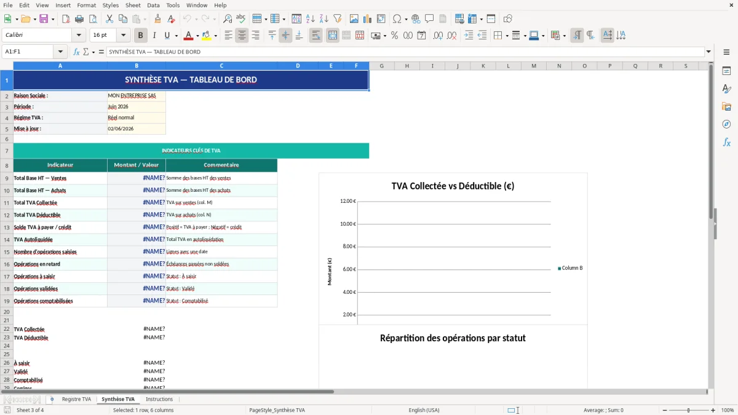Open the Font Size dropdown
This screenshot has width=738, height=415.
123,36
